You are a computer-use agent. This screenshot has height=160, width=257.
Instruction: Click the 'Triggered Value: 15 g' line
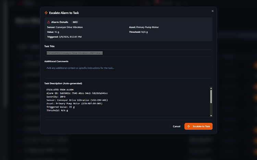[60, 107]
